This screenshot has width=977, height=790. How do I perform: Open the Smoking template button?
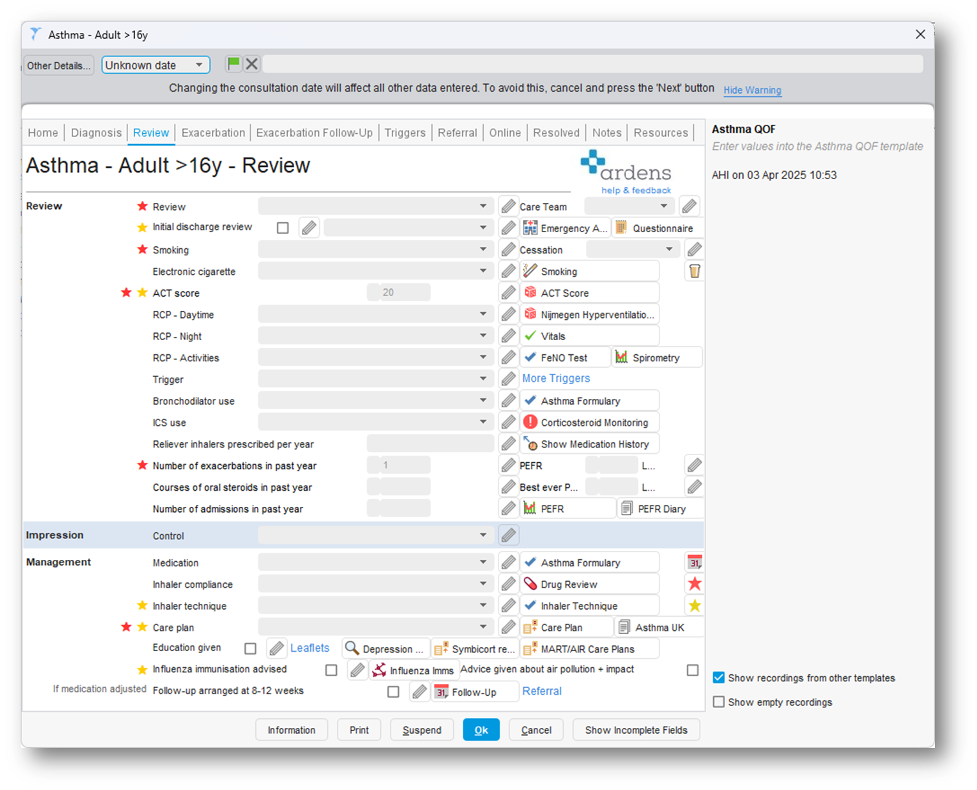pyautogui.click(x=590, y=272)
